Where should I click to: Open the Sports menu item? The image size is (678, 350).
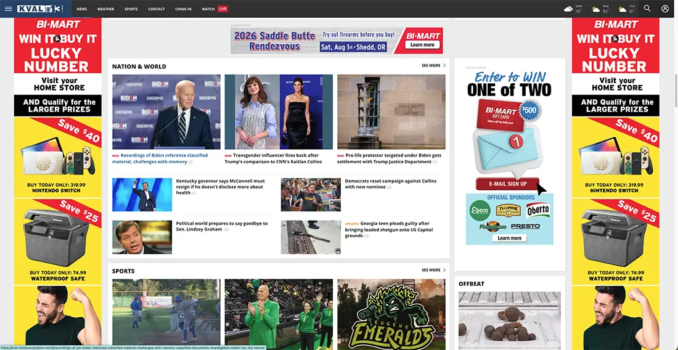pyautogui.click(x=131, y=9)
